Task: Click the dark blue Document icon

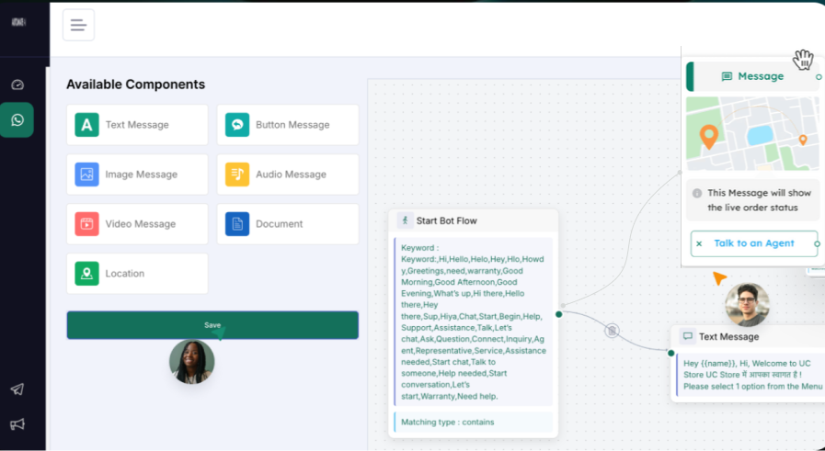Action: click(237, 224)
